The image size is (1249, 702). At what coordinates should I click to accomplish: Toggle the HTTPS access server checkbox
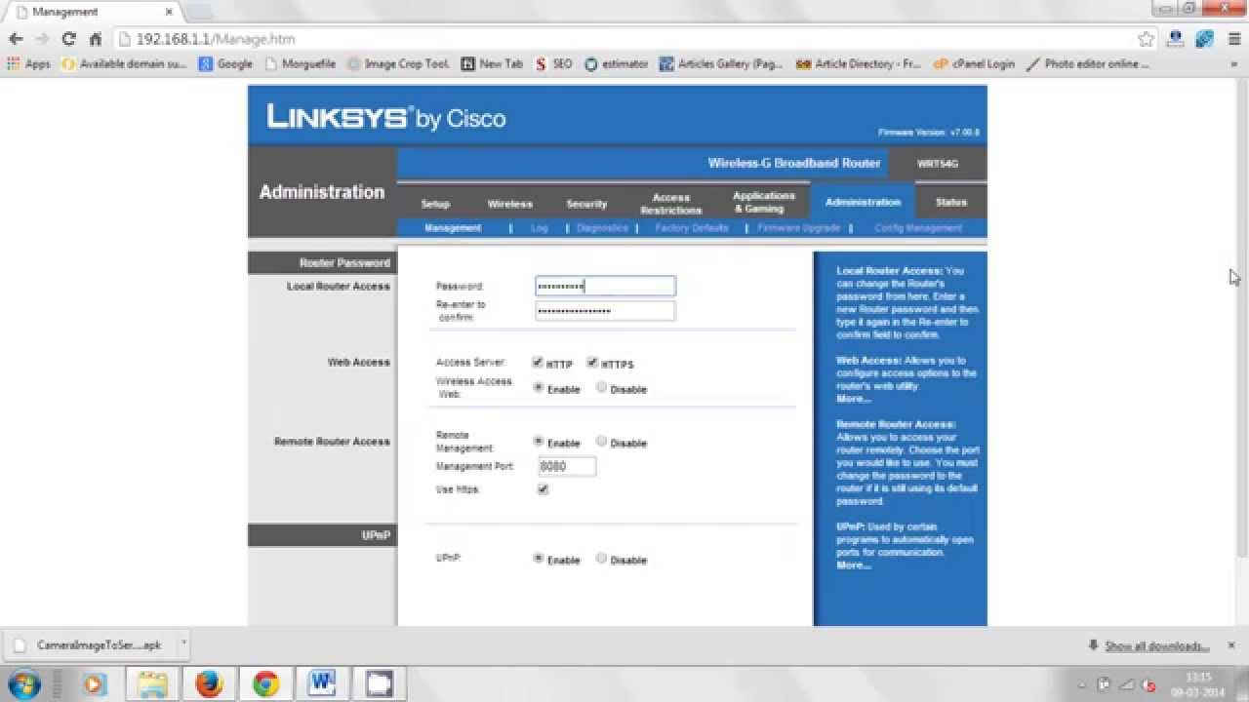pos(592,363)
